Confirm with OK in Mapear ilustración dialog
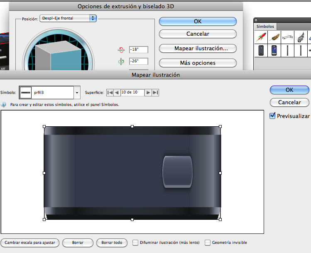This screenshot has height=253, width=311. click(x=289, y=90)
